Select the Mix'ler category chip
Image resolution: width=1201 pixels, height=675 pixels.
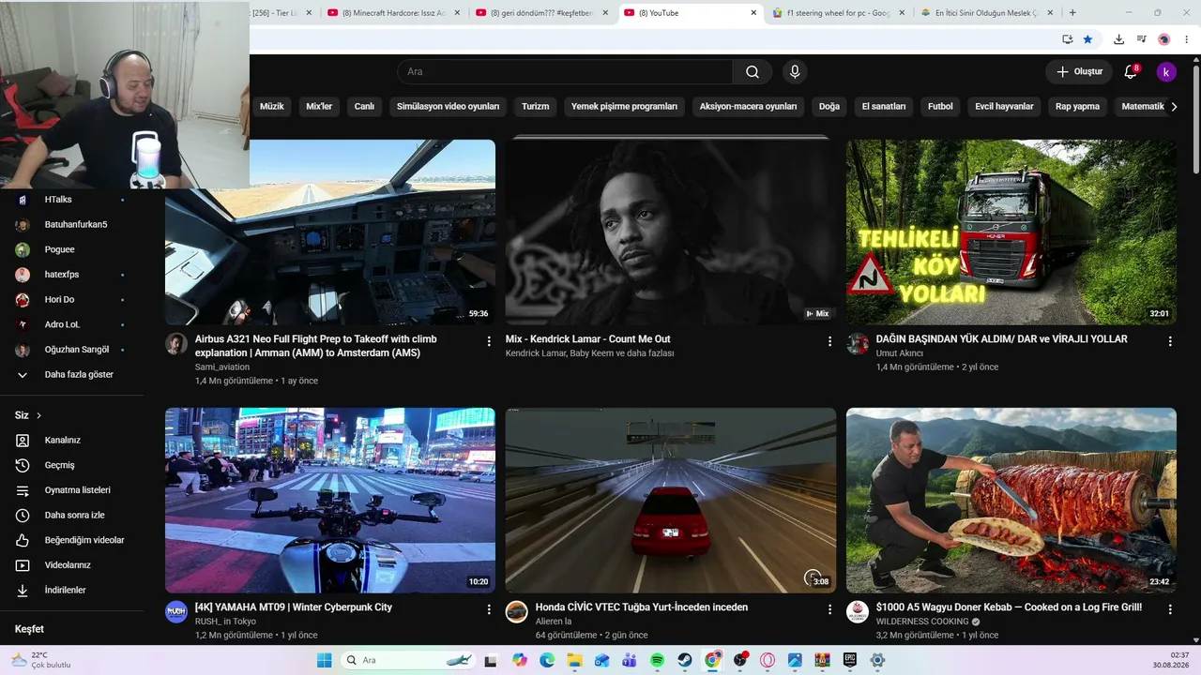point(319,107)
